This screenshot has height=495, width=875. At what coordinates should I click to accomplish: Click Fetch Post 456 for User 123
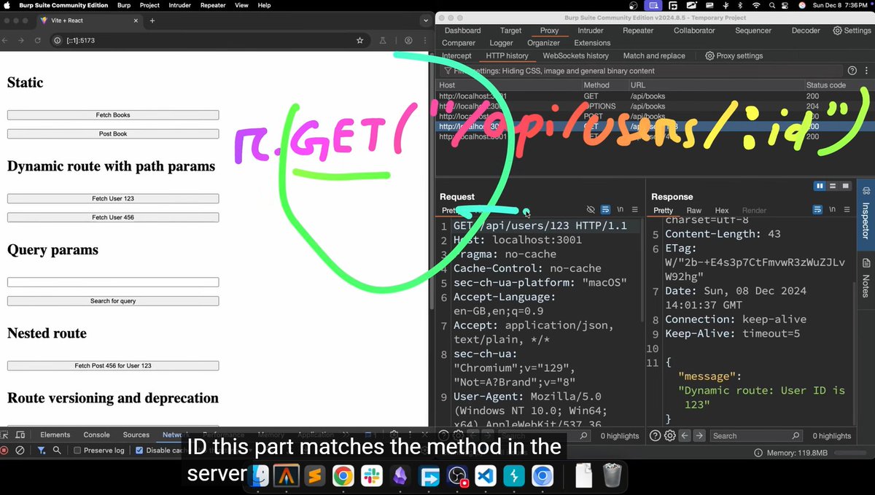click(113, 366)
